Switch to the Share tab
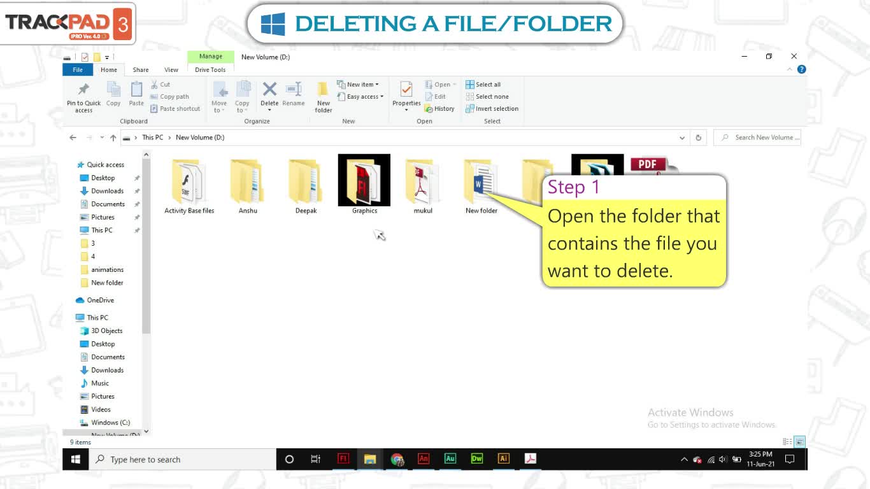The width and height of the screenshot is (870, 489). [x=141, y=69]
